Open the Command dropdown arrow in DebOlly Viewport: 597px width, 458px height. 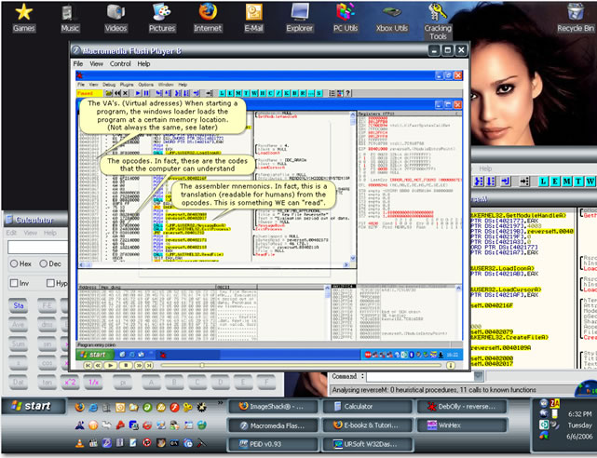tap(479, 376)
